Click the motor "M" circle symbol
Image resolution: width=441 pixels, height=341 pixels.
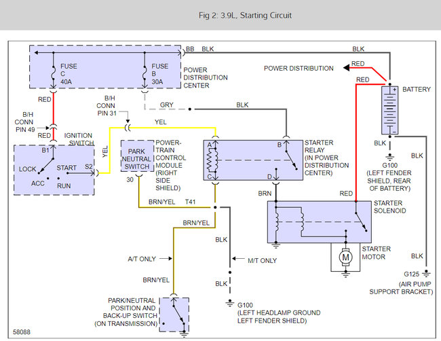click(x=345, y=257)
